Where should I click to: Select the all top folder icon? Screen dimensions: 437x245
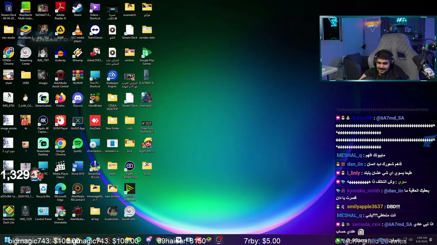pos(95,214)
